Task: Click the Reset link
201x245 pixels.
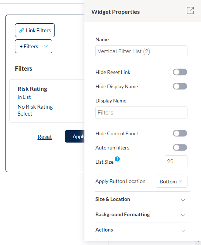Action: click(x=45, y=137)
